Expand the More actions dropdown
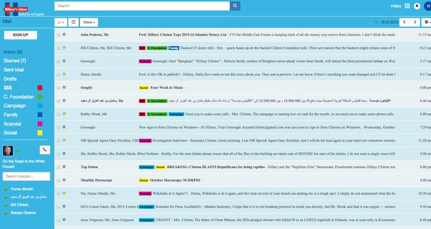This screenshot has width=431, height=229. [x=89, y=22]
